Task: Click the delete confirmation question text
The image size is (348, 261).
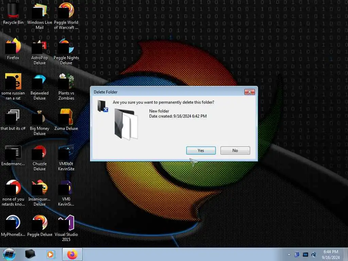Action: (x=163, y=102)
